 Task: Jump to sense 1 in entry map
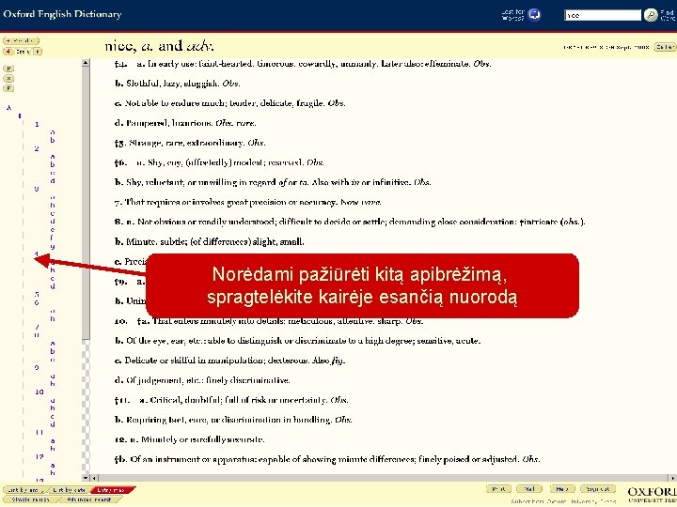coord(37,124)
